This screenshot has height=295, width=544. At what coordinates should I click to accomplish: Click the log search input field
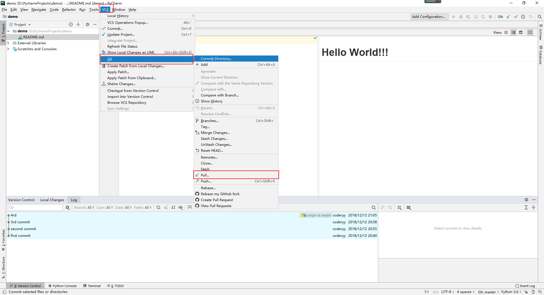[35, 208]
